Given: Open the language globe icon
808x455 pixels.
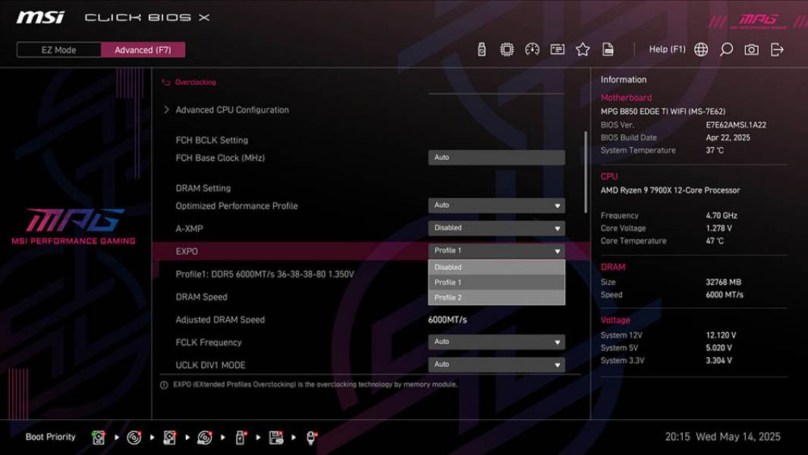Looking at the screenshot, I should (701, 49).
